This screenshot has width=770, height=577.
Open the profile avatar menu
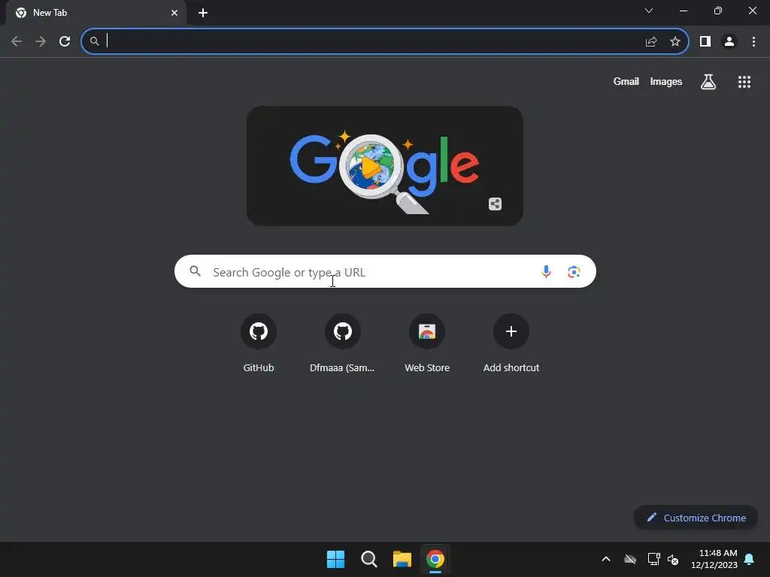[729, 42]
